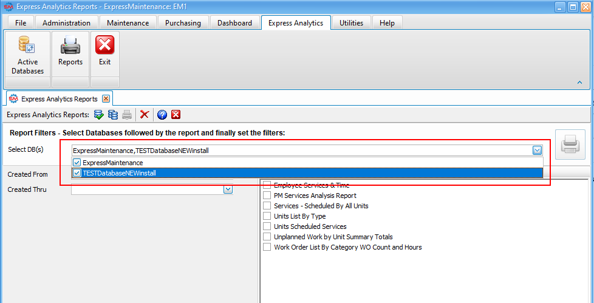Image resolution: width=594 pixels, height=303 pixels.
Task: Switch to the Maintenance tab
Action: [128, 22]
